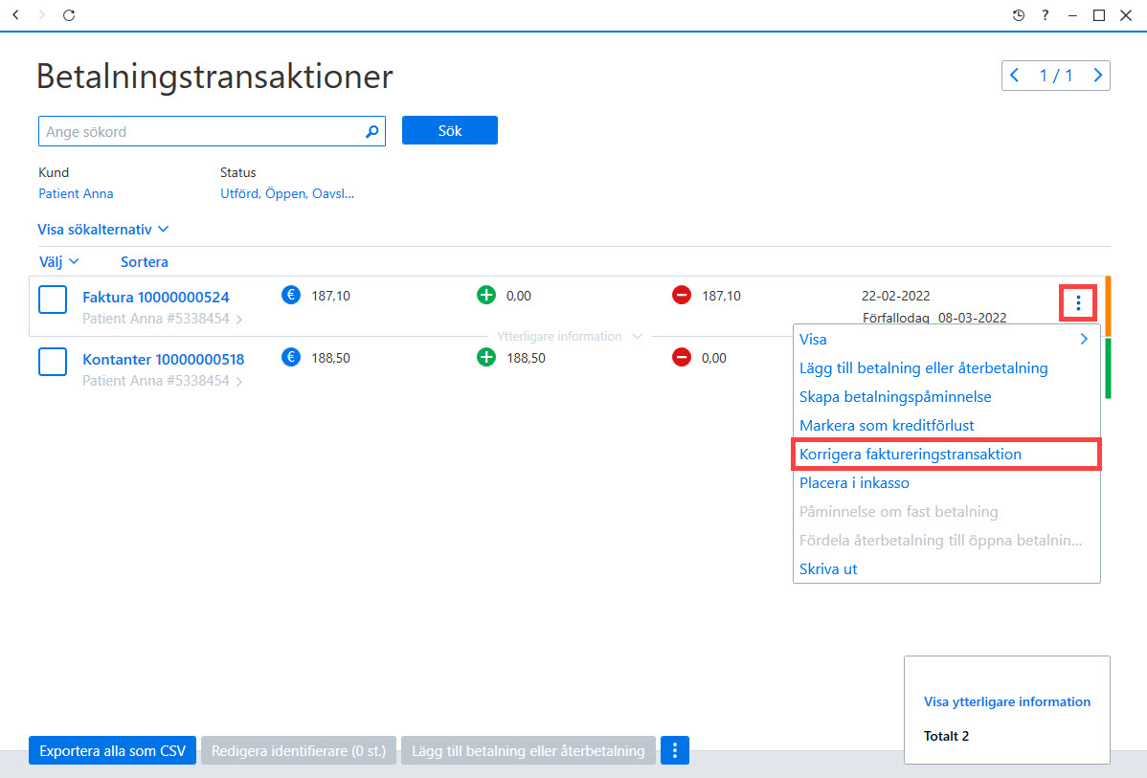Open Patient Anna #5338454 under Faktura
The width and height of the screenshot is (1147, 778).
coord(162,319)
